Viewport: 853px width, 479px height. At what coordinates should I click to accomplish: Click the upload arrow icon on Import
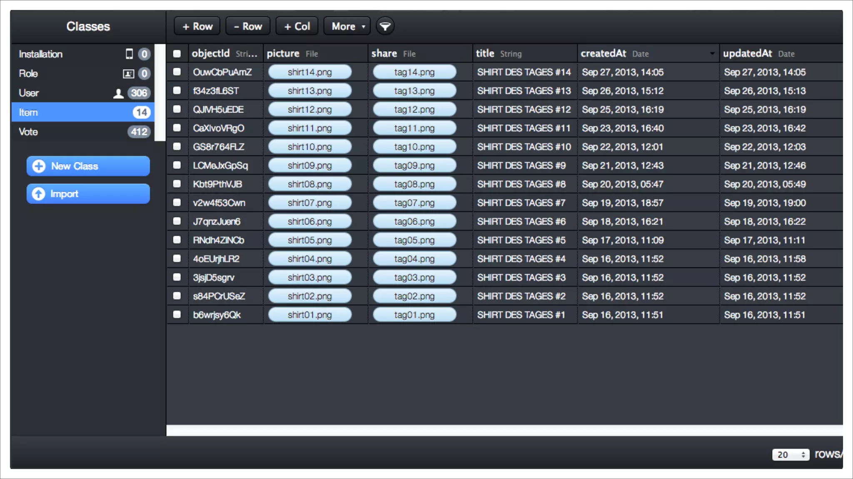(39, 194)
